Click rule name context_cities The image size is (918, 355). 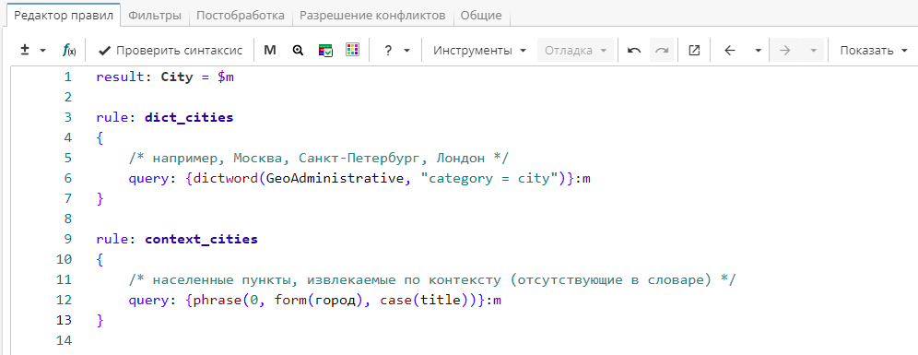click(x=202, y=239)
